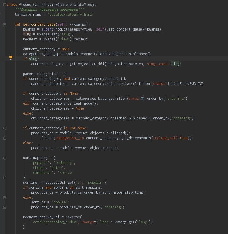The width and height of the screenshot is (228, 234).
Task: Click the 'price' value string
Action: [56, 168]
